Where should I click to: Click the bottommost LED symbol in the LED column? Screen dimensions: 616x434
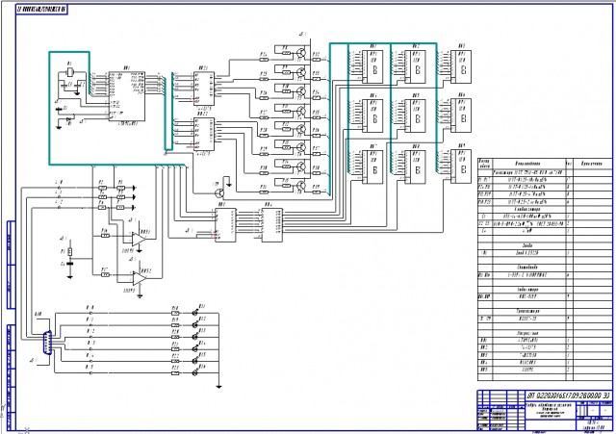(195, 372)
